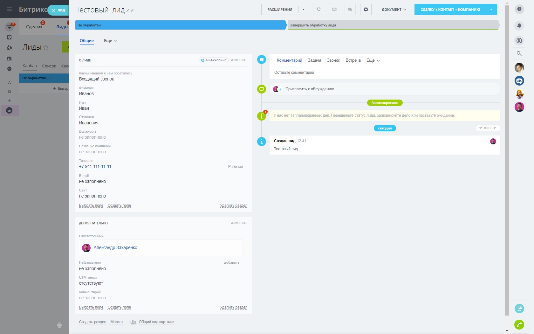Click the blond-haired avatar in the right sidebar

[519, 94]
